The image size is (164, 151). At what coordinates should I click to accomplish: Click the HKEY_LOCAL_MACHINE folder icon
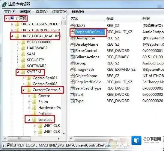click(x=17, y=36)
